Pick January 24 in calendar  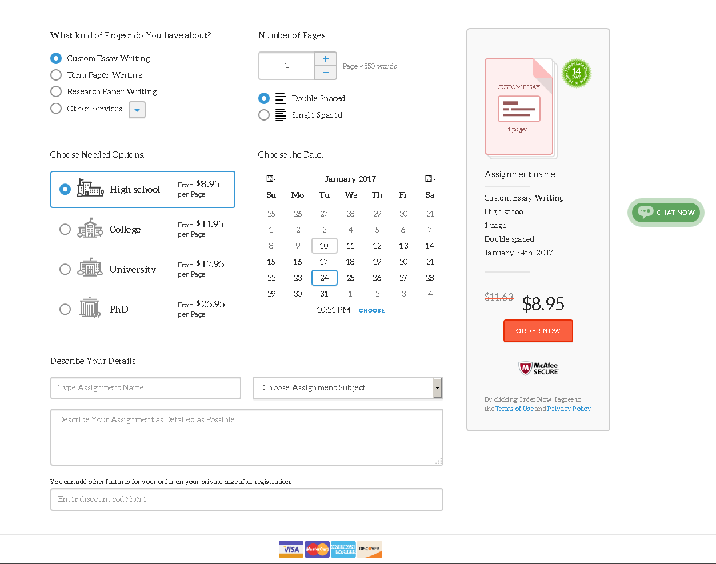point(324,278)
